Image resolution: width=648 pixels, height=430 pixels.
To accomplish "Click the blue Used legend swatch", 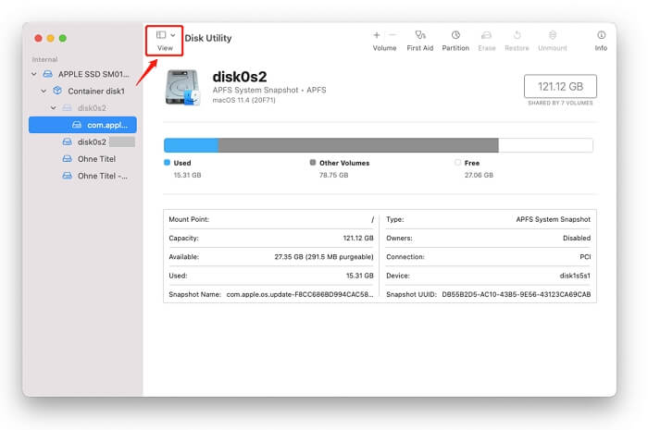I will tap(167, 163).
